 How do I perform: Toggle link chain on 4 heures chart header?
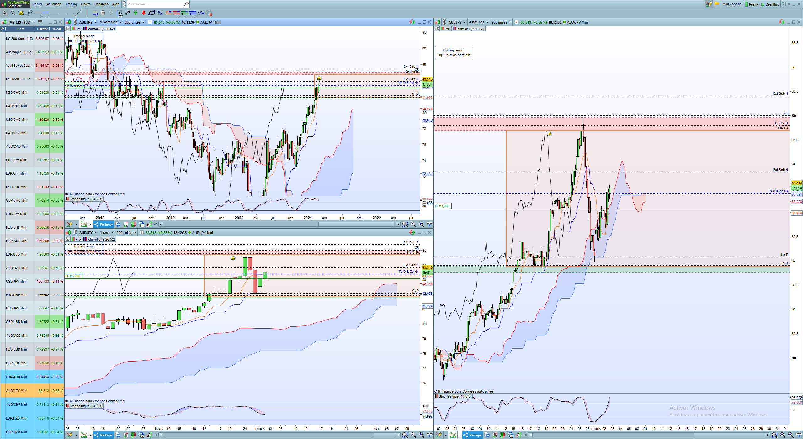coord(444,22)
